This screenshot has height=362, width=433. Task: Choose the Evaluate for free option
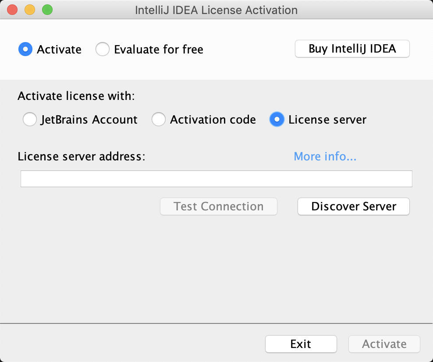click(102, 49)
